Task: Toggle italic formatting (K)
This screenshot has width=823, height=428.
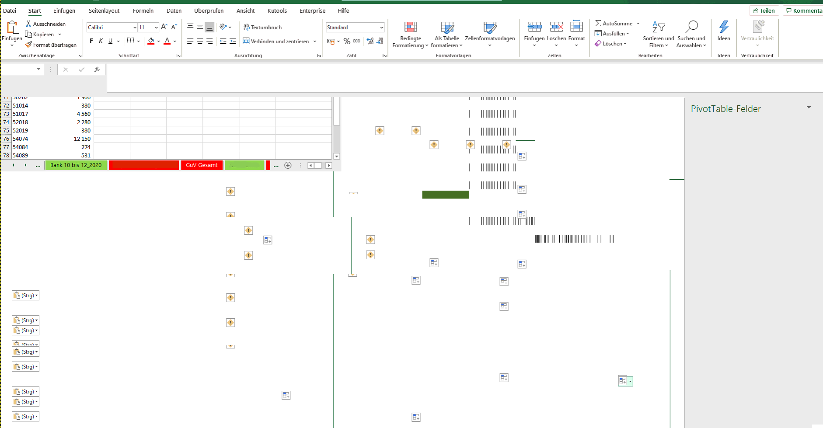Action: [101, 41]
